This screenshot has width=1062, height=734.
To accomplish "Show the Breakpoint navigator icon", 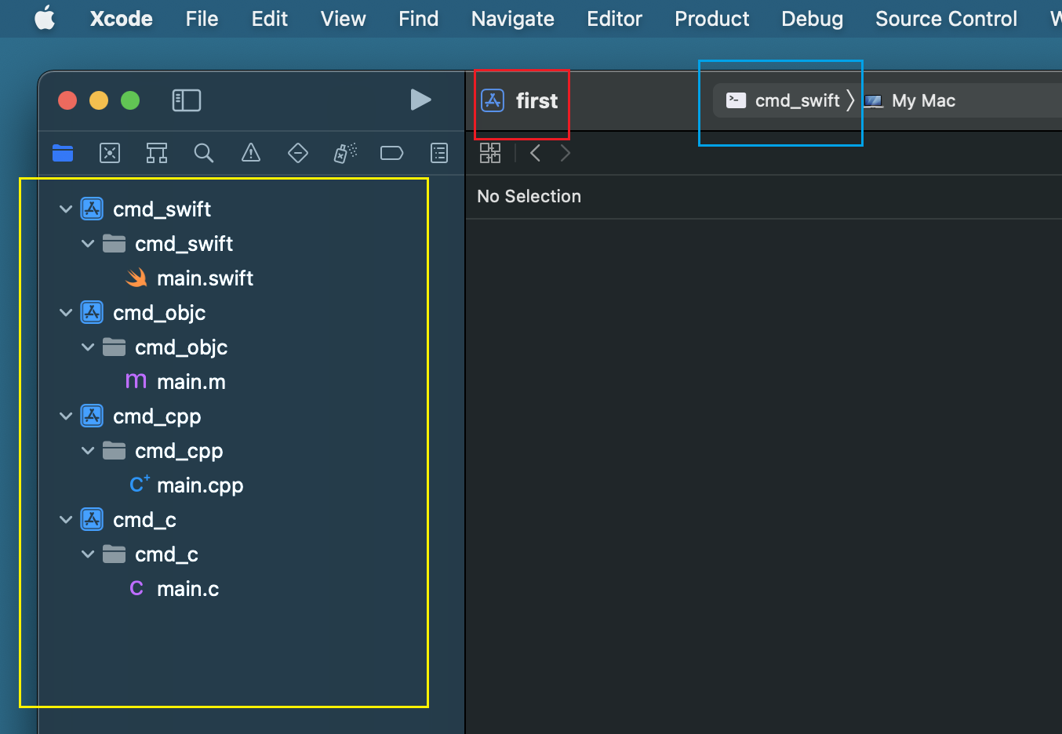I will pos(391,153).
